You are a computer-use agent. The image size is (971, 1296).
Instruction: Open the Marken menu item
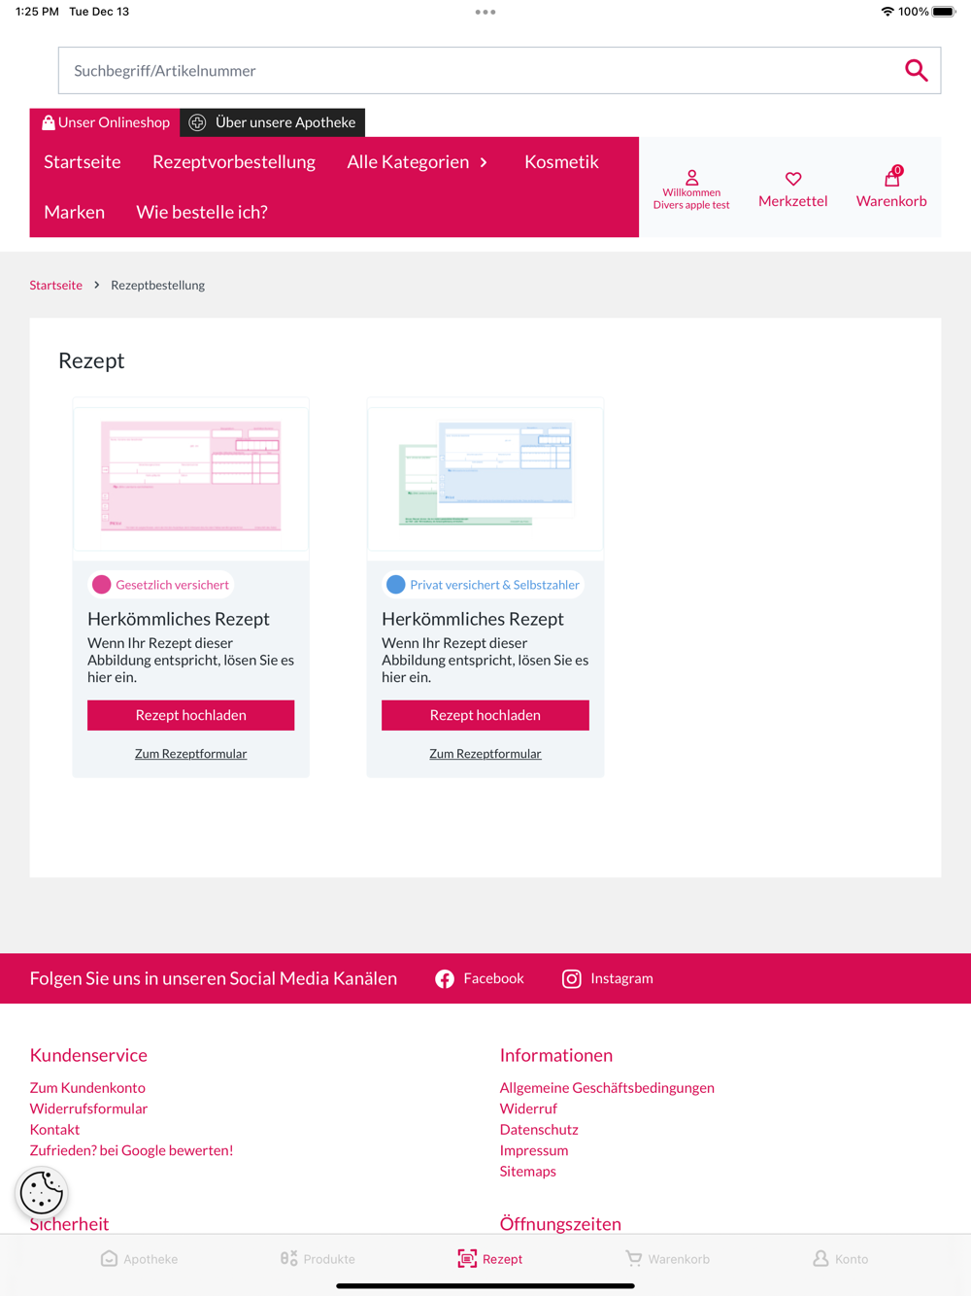pos(74,212)
